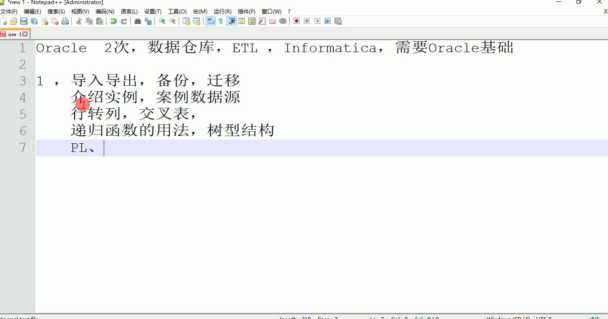Click the text '案例数据源' on line 4
The height and width of the screenshot is (319, 608).
point(198,97)
